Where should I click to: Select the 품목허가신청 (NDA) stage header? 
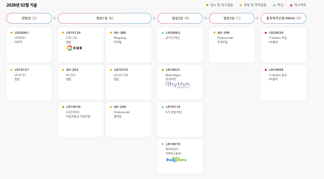[x=283, y=18]
